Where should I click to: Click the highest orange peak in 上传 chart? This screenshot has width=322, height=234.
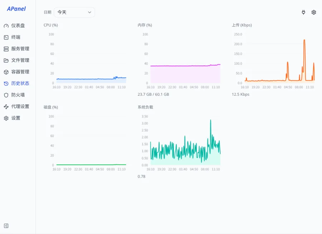tap(304, 40)
